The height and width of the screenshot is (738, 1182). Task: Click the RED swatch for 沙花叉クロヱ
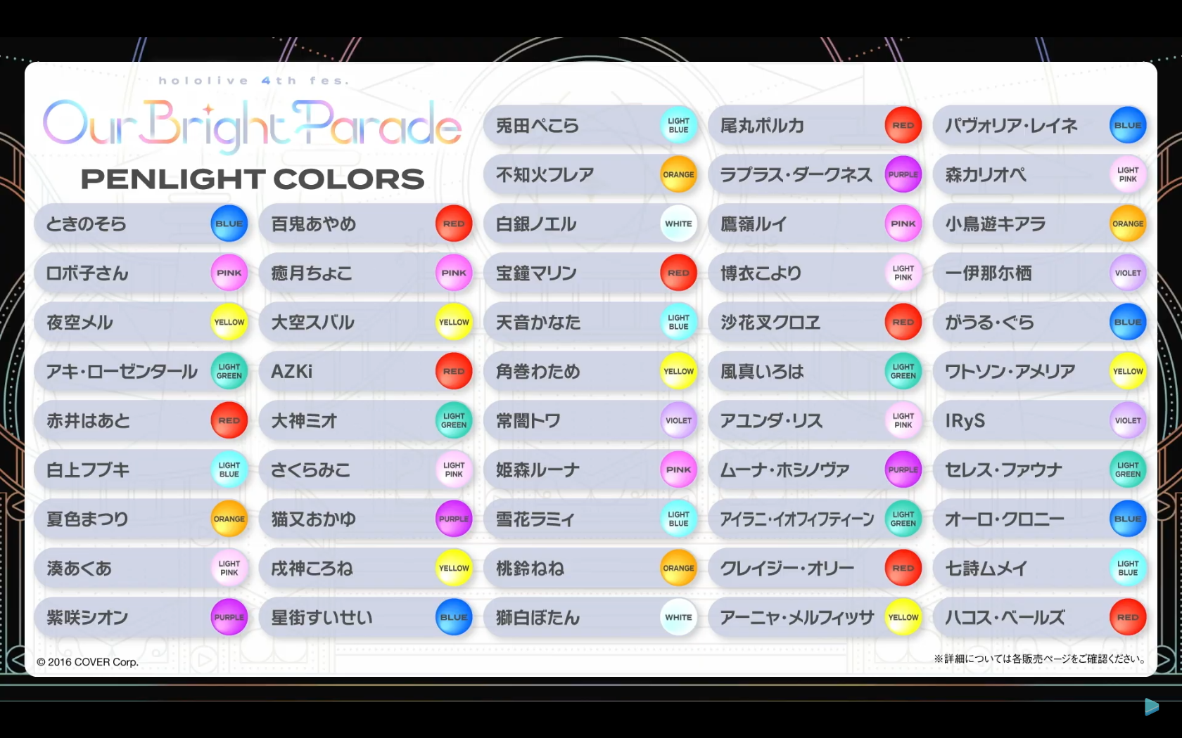(903, 322)
